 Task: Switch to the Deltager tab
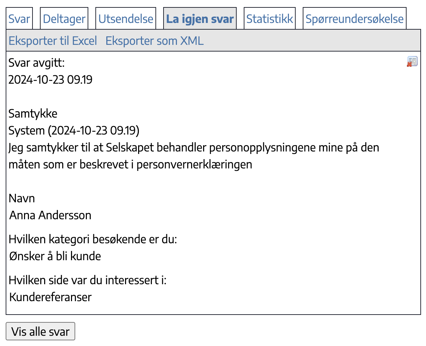click(x=64, y=18)
